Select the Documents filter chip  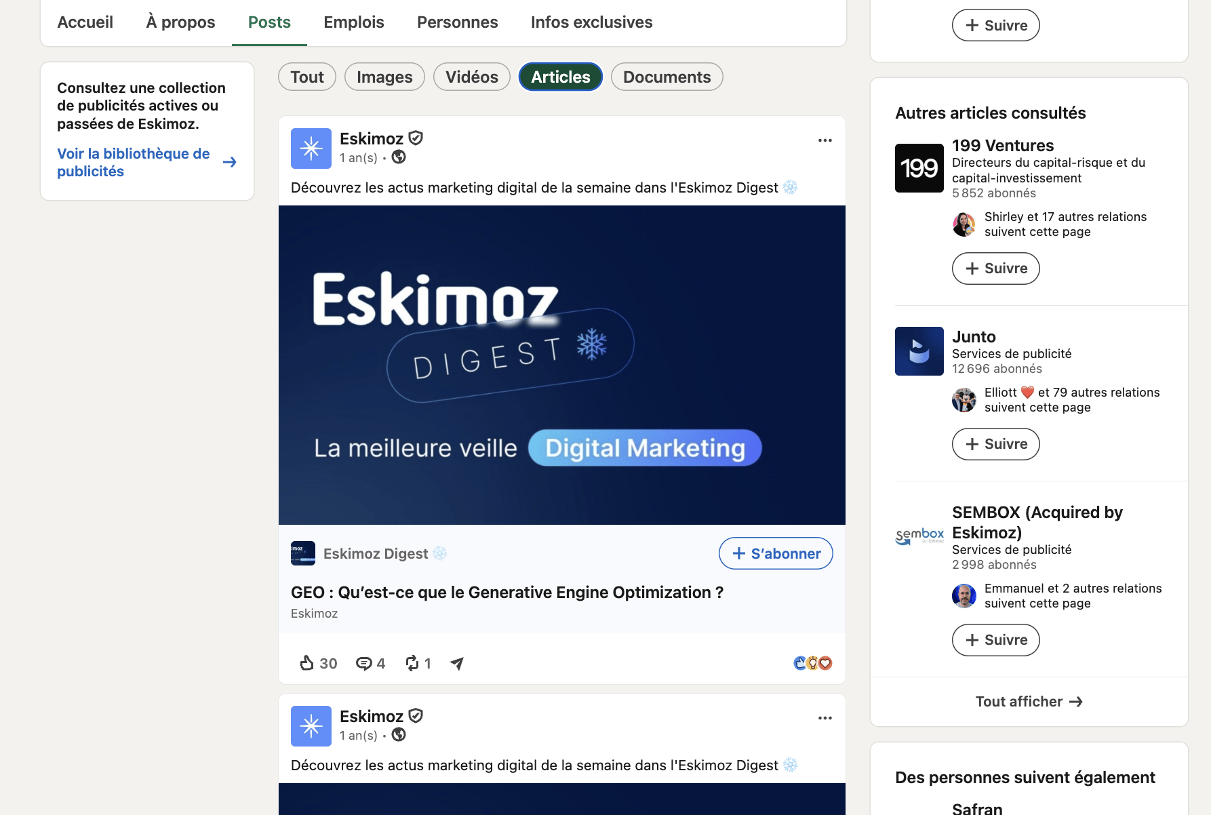(x=667, y=77)
